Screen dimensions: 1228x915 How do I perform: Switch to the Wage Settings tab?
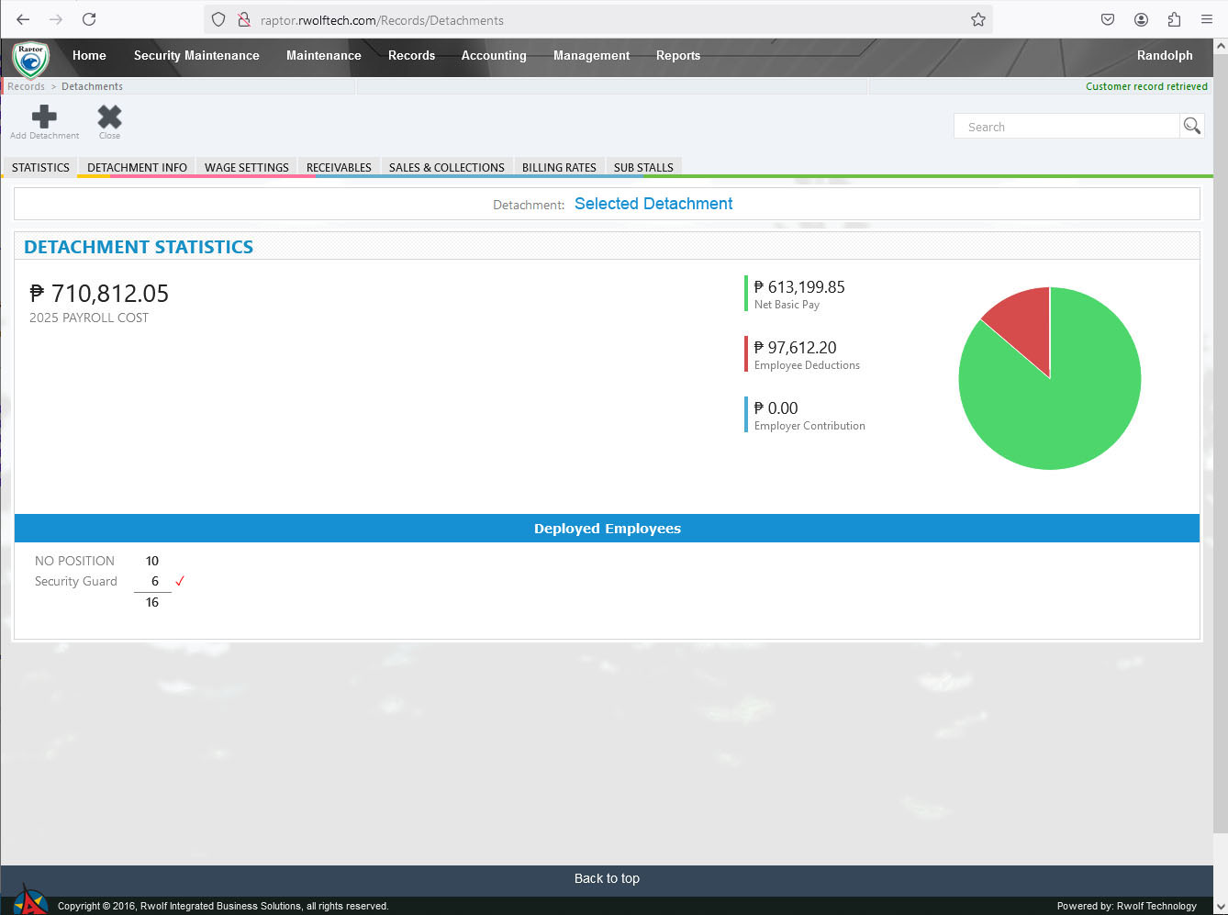tap(246, 168)
